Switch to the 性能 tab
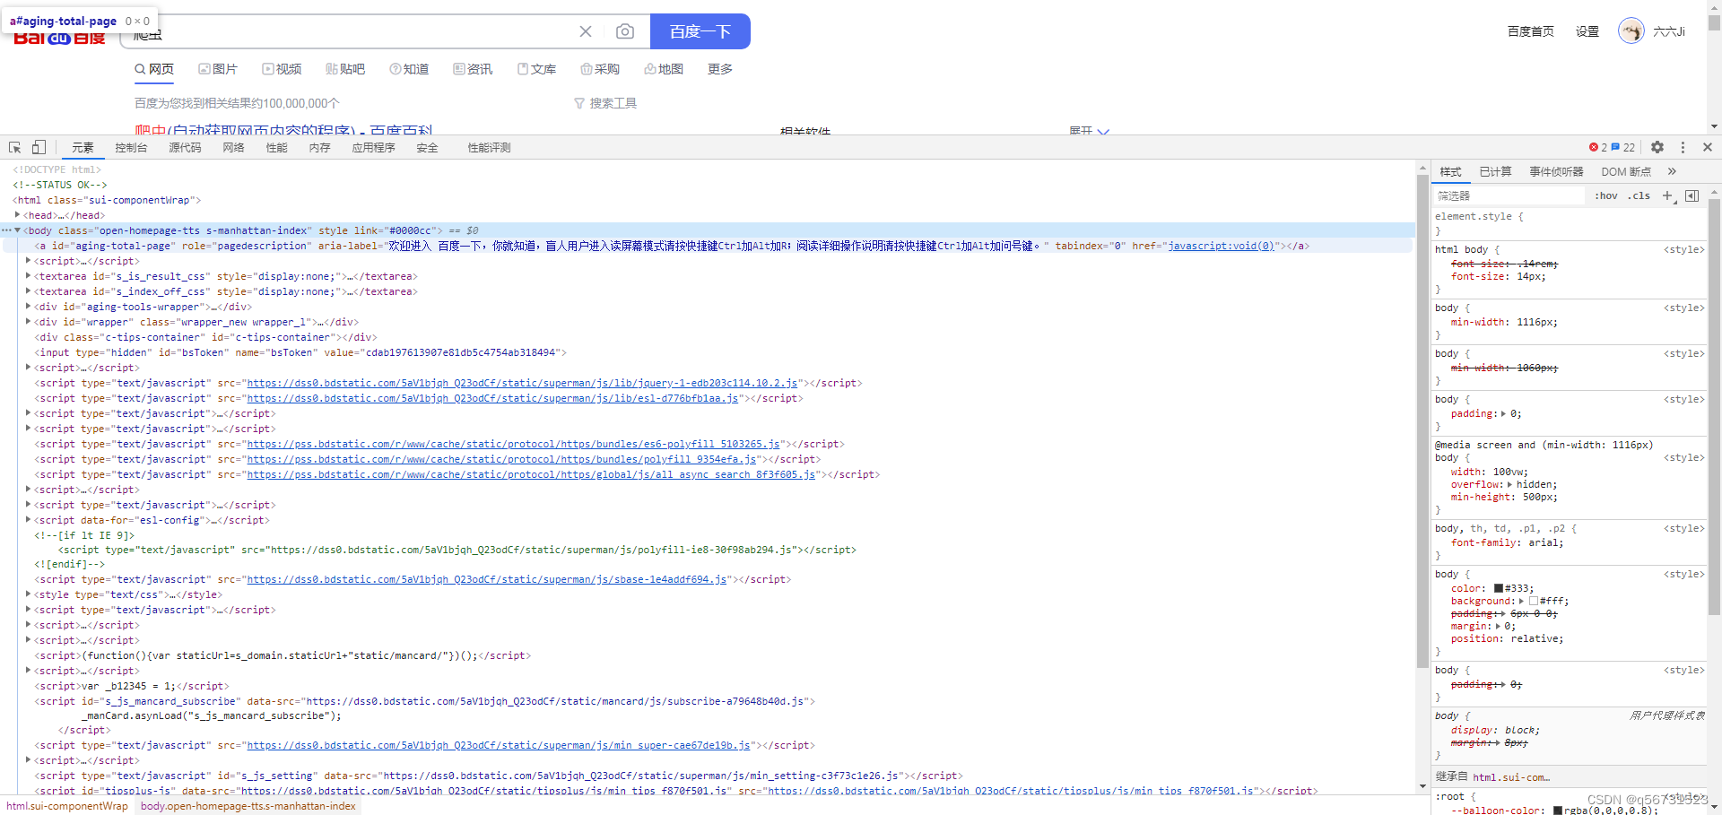This screenshot has height=815, width=1722. point(276,147)
